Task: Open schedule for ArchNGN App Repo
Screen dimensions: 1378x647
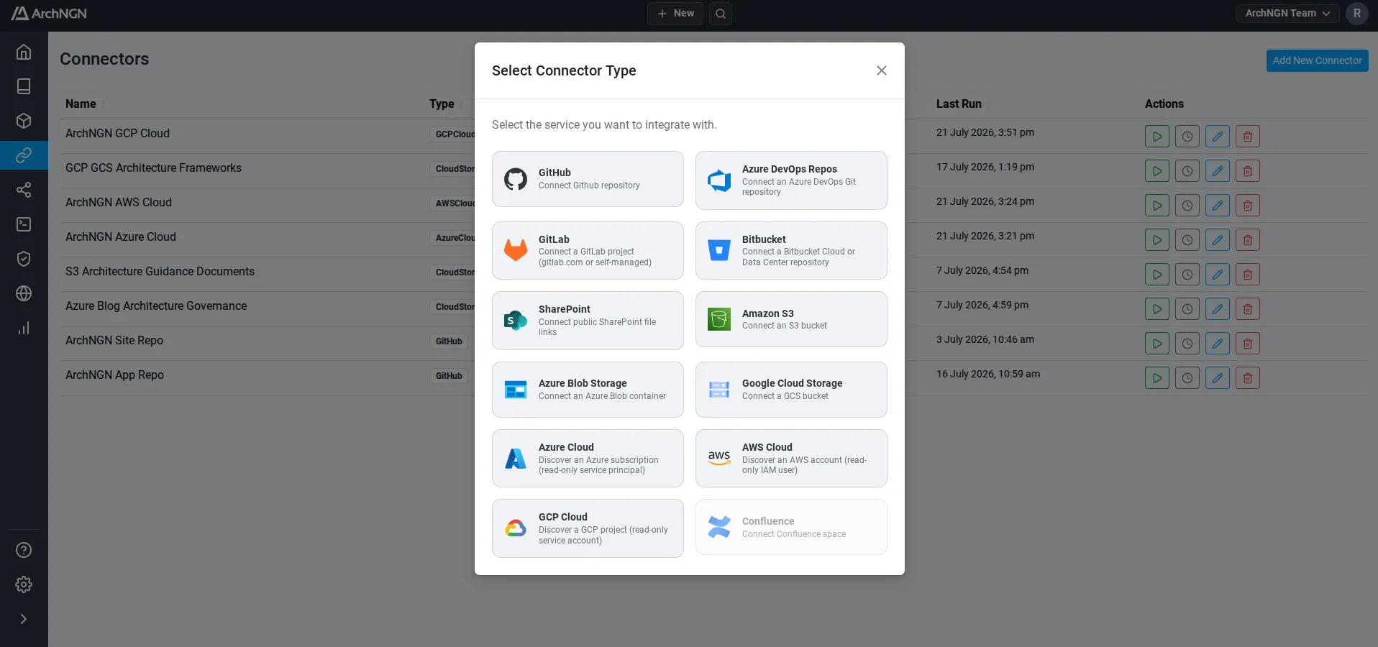Action: click(1187, 378)
